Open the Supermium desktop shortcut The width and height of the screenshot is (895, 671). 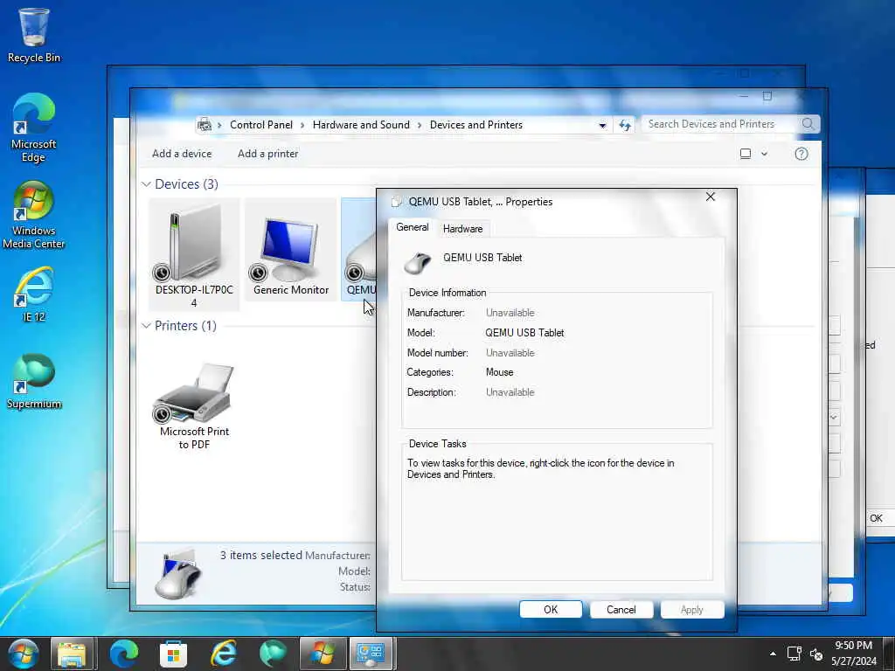pos(34,382)
